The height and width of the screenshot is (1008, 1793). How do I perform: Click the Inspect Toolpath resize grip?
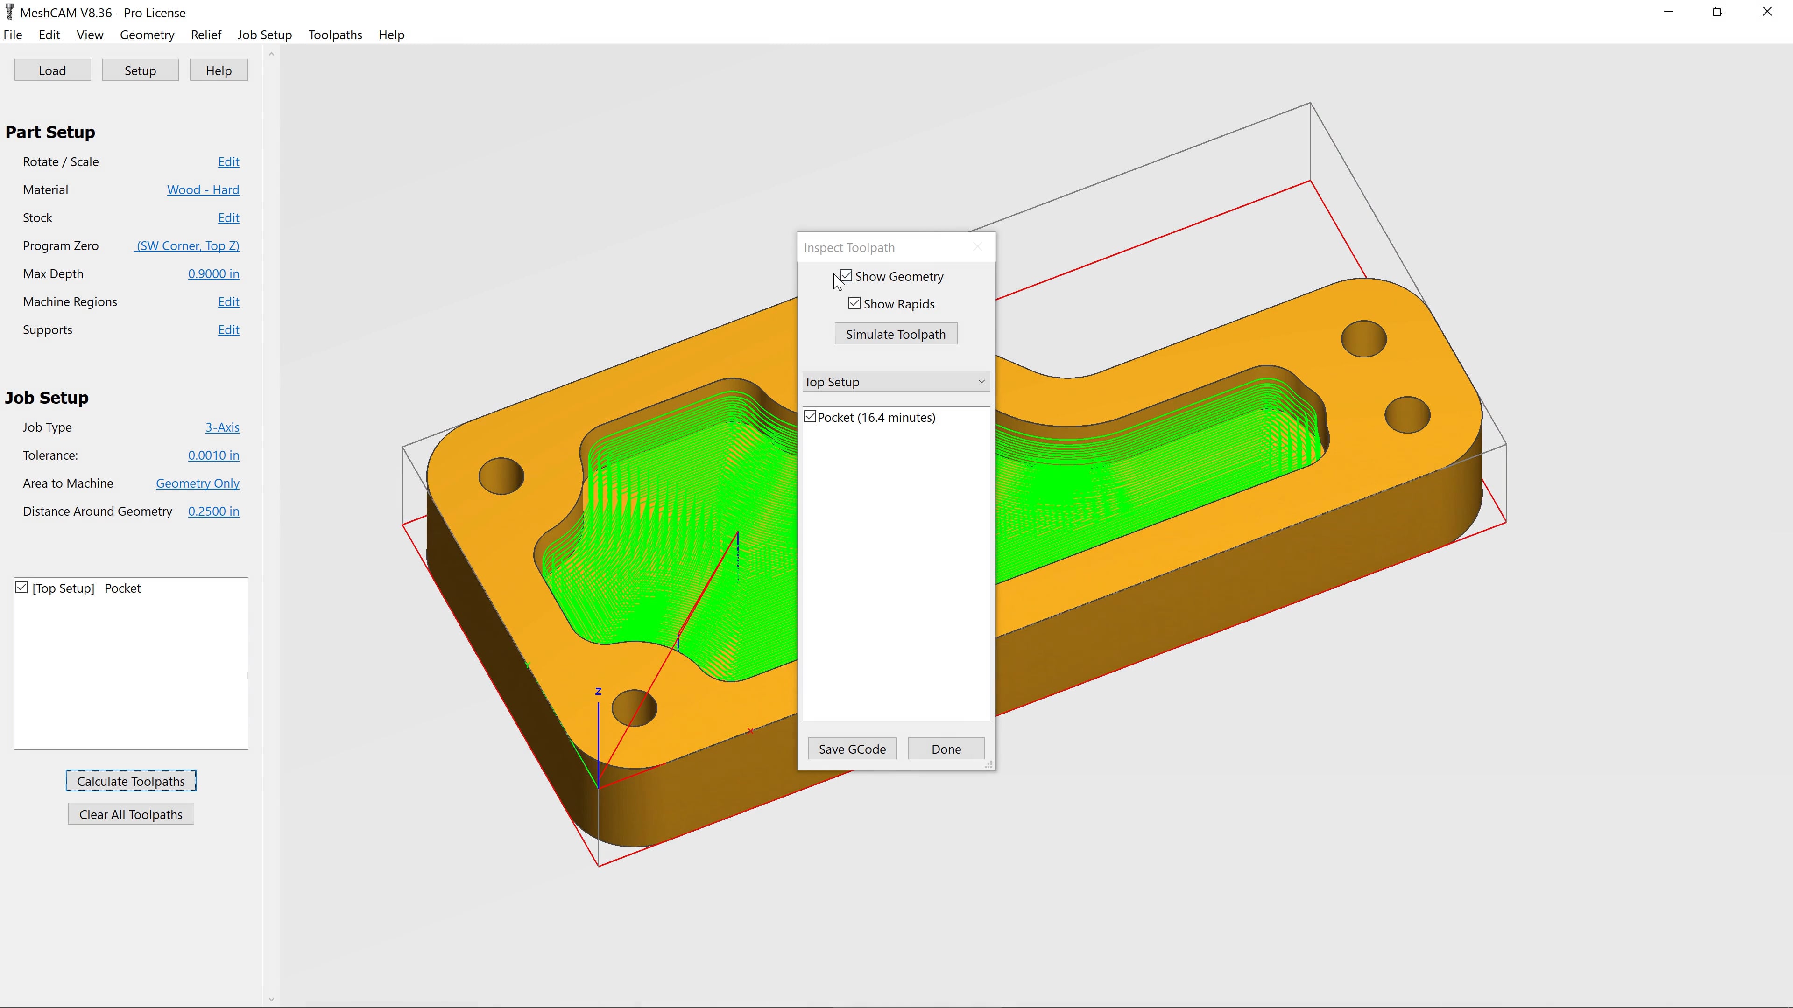pos(988,764)
